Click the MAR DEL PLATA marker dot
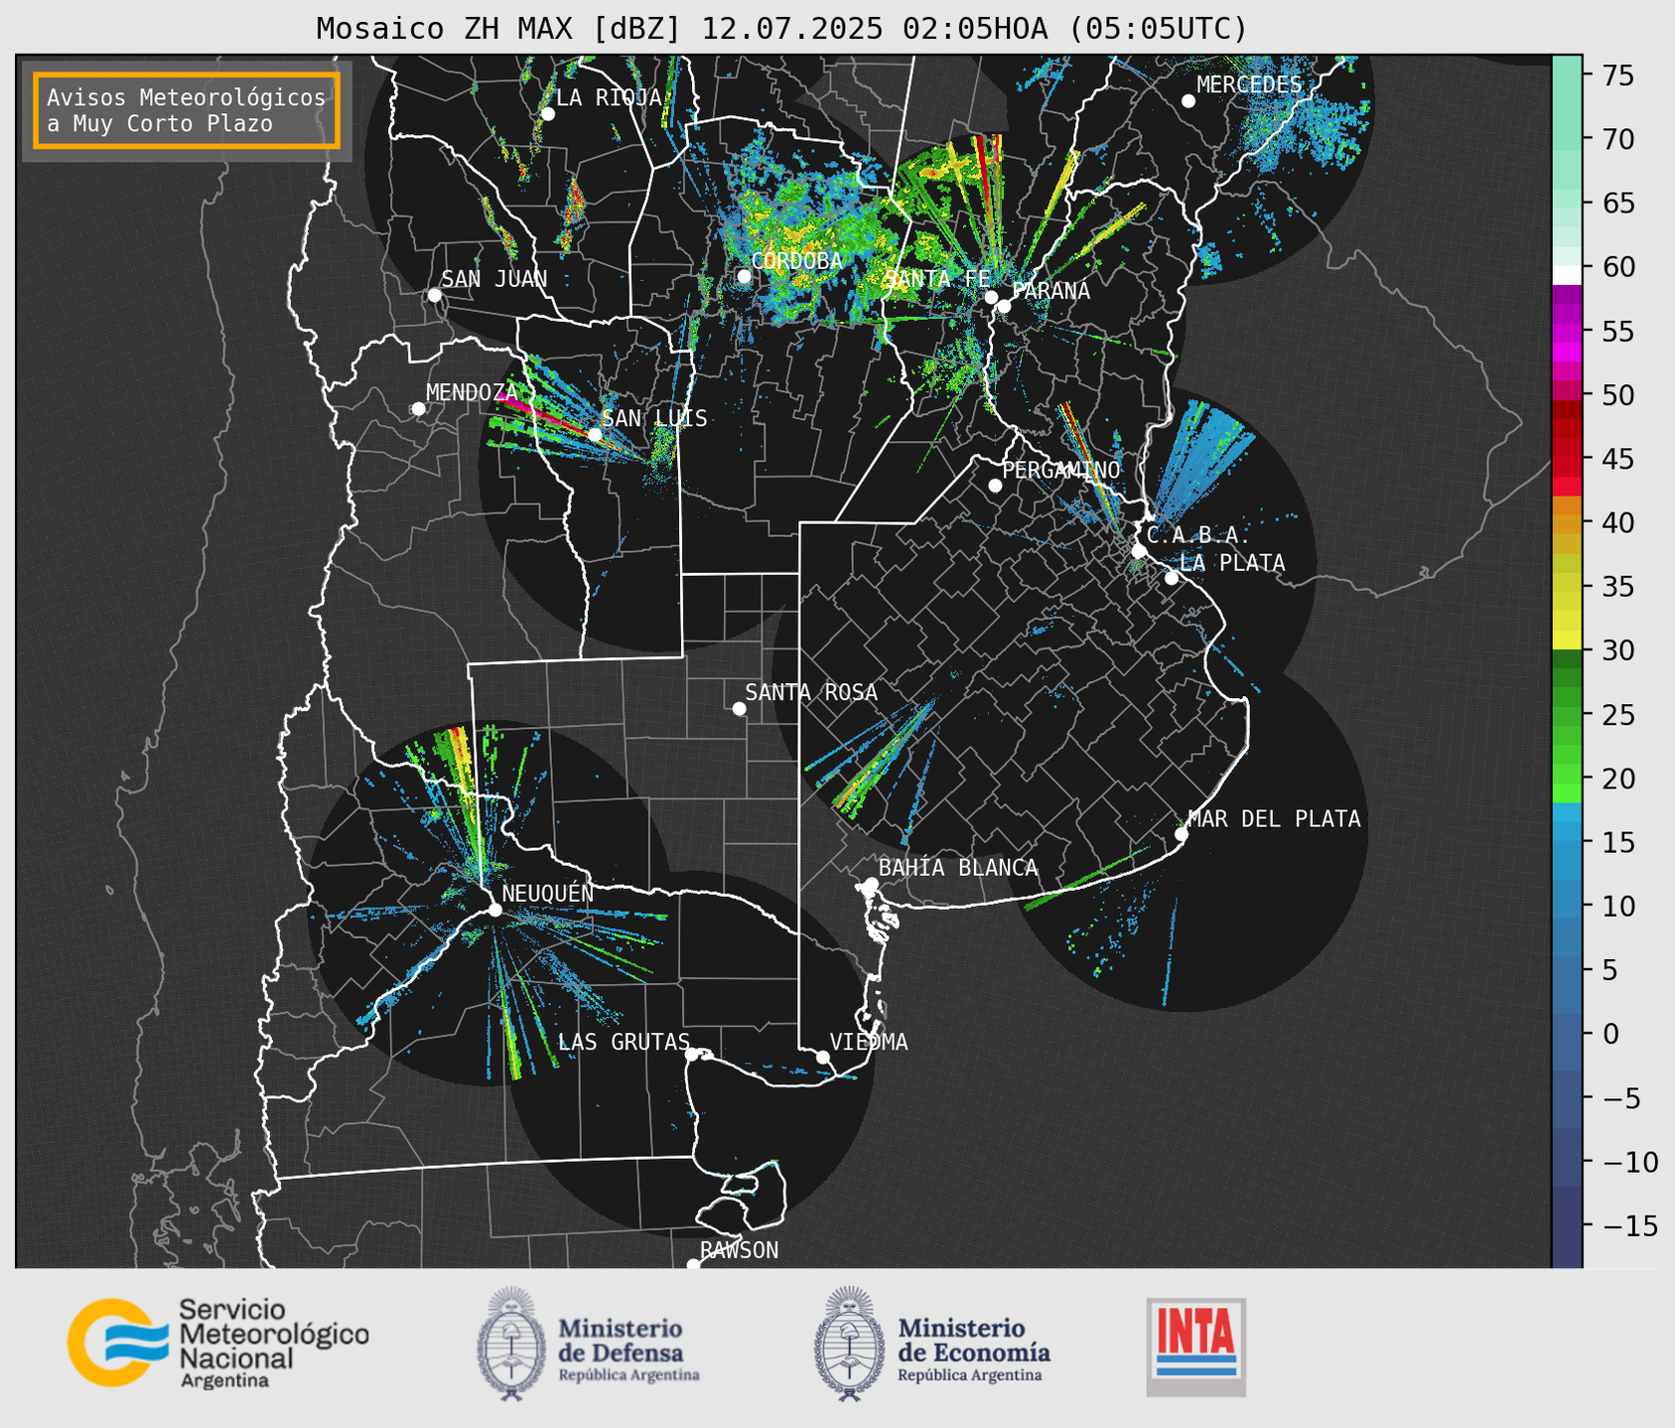This screenshot has width=1675, height=1428. (x=1182, y=834)
